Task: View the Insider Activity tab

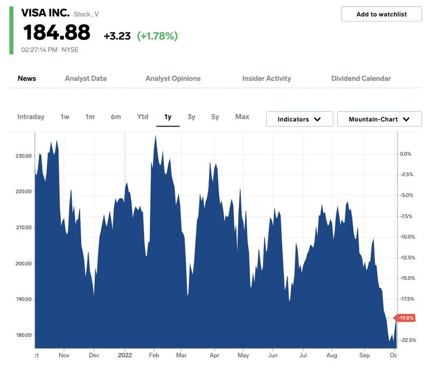Action: 266,79
